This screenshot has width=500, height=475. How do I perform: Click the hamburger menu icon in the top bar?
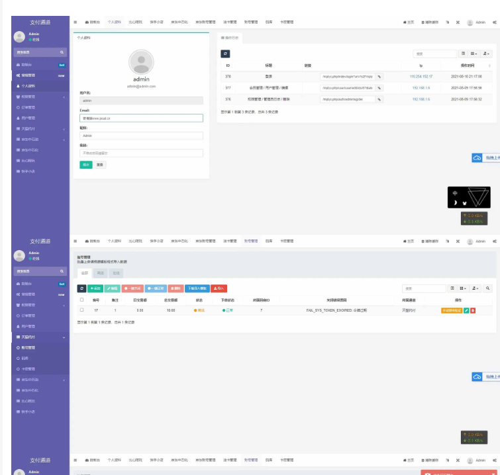tap(75, 22)
